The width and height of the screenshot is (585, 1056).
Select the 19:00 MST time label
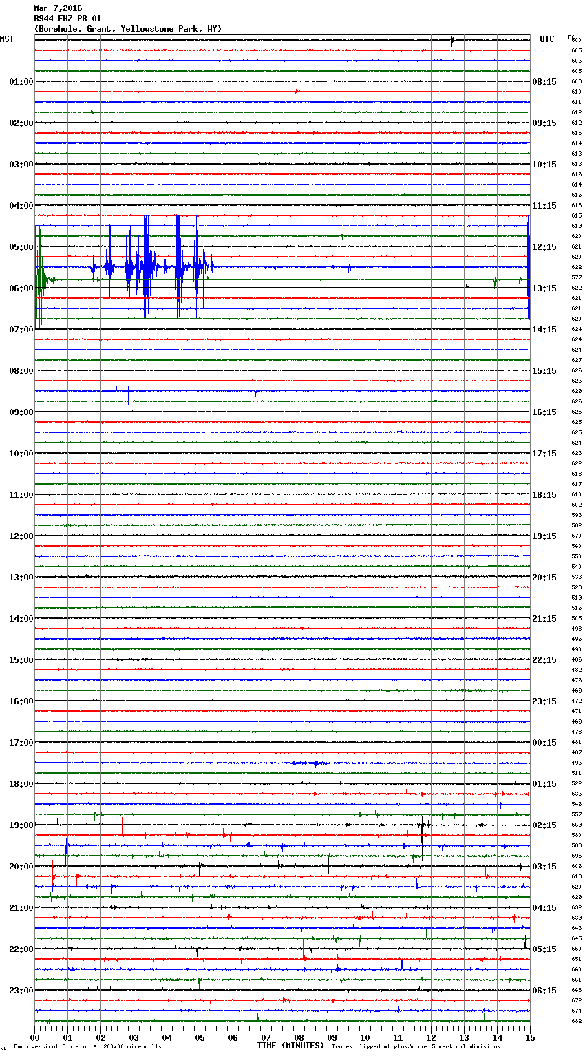coord(21,825)
